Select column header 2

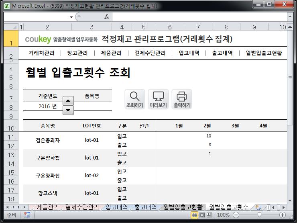click(x=47, y=27)
